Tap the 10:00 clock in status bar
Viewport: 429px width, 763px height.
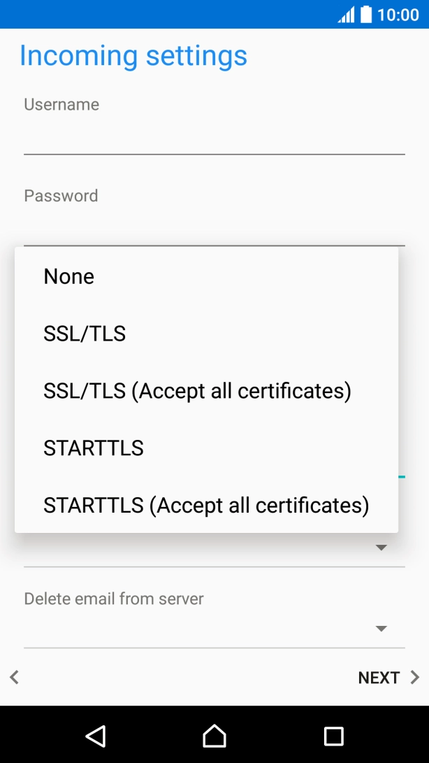398,15
